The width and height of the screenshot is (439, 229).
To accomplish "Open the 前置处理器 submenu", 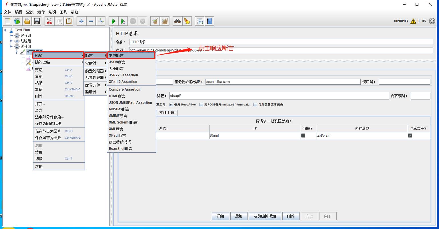I will (95, 71).
